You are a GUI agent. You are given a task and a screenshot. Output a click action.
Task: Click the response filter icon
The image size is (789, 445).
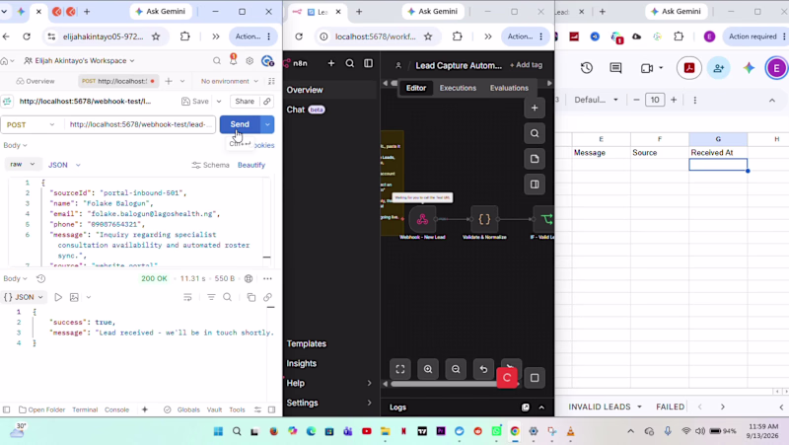[x=211, y=298]
